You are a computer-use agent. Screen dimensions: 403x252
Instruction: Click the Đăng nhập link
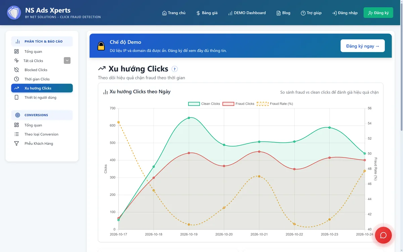(345, 13)
